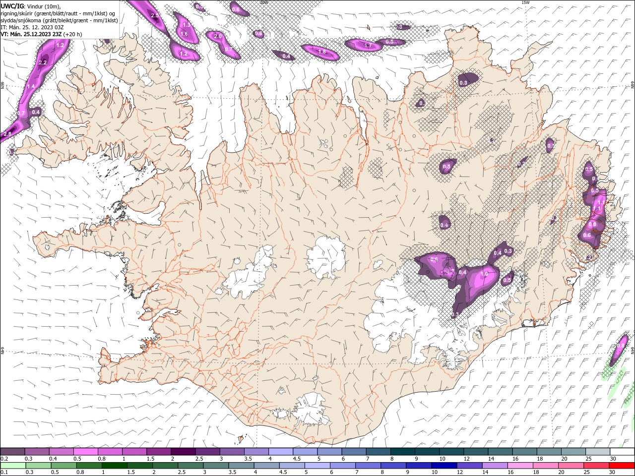Pick the bright pink 0.5 swatch in snow scale
This screenshot has width=635, height=476.
[x=85, y=452]
